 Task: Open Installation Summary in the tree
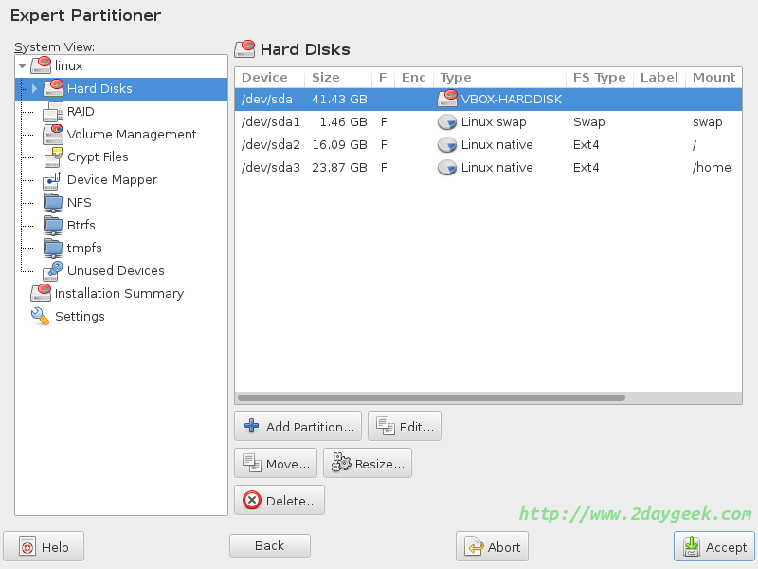click(118, 294)
